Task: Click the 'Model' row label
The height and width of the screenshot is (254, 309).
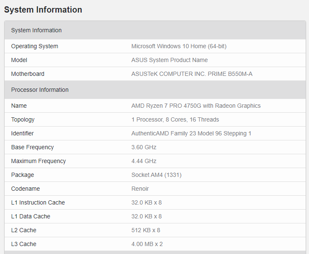Action: pos(19,60)
